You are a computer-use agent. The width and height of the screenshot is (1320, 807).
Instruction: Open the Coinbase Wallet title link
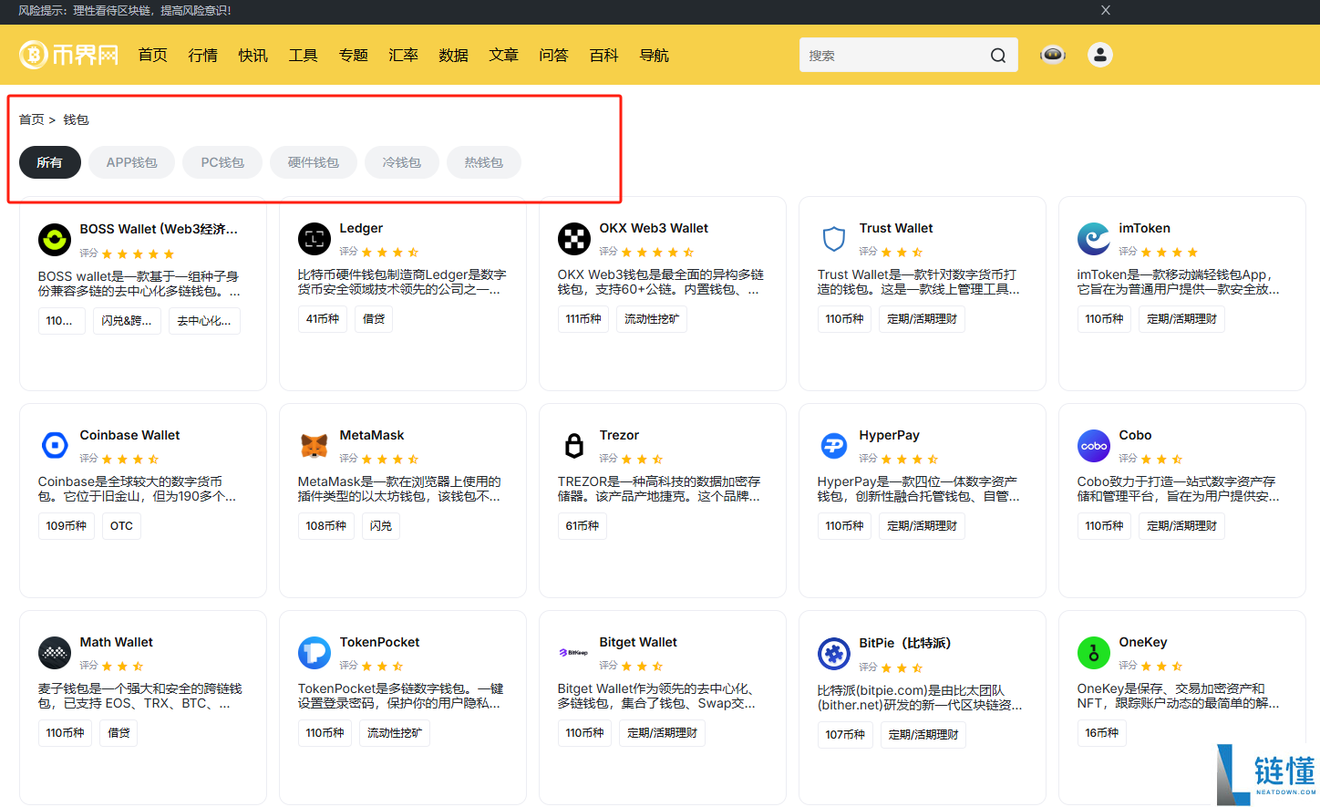coord(129,435)
